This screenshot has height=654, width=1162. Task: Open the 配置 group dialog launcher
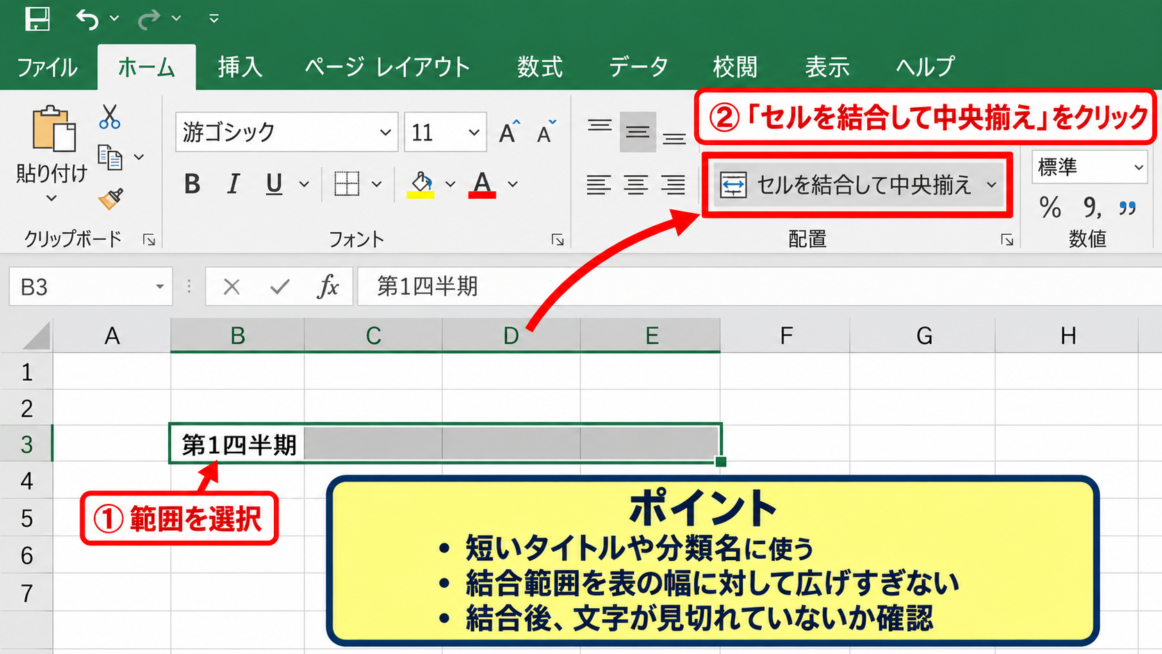pos(1007,240)
